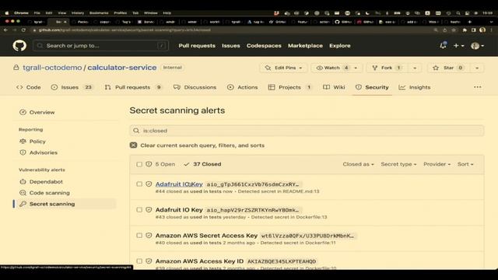The height and width of the screenshot is (280, 498).
Task: Open the Chrome menu in menu bar
Action: 21,13
